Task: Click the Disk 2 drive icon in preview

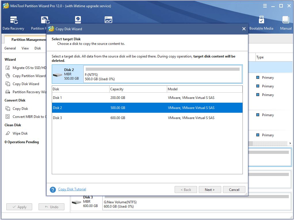Action: coord(57,75)
